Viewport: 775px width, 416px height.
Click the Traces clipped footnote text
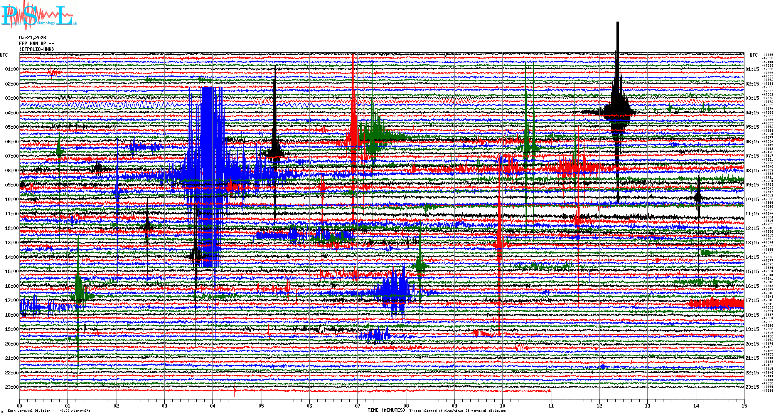pos(457,411)
